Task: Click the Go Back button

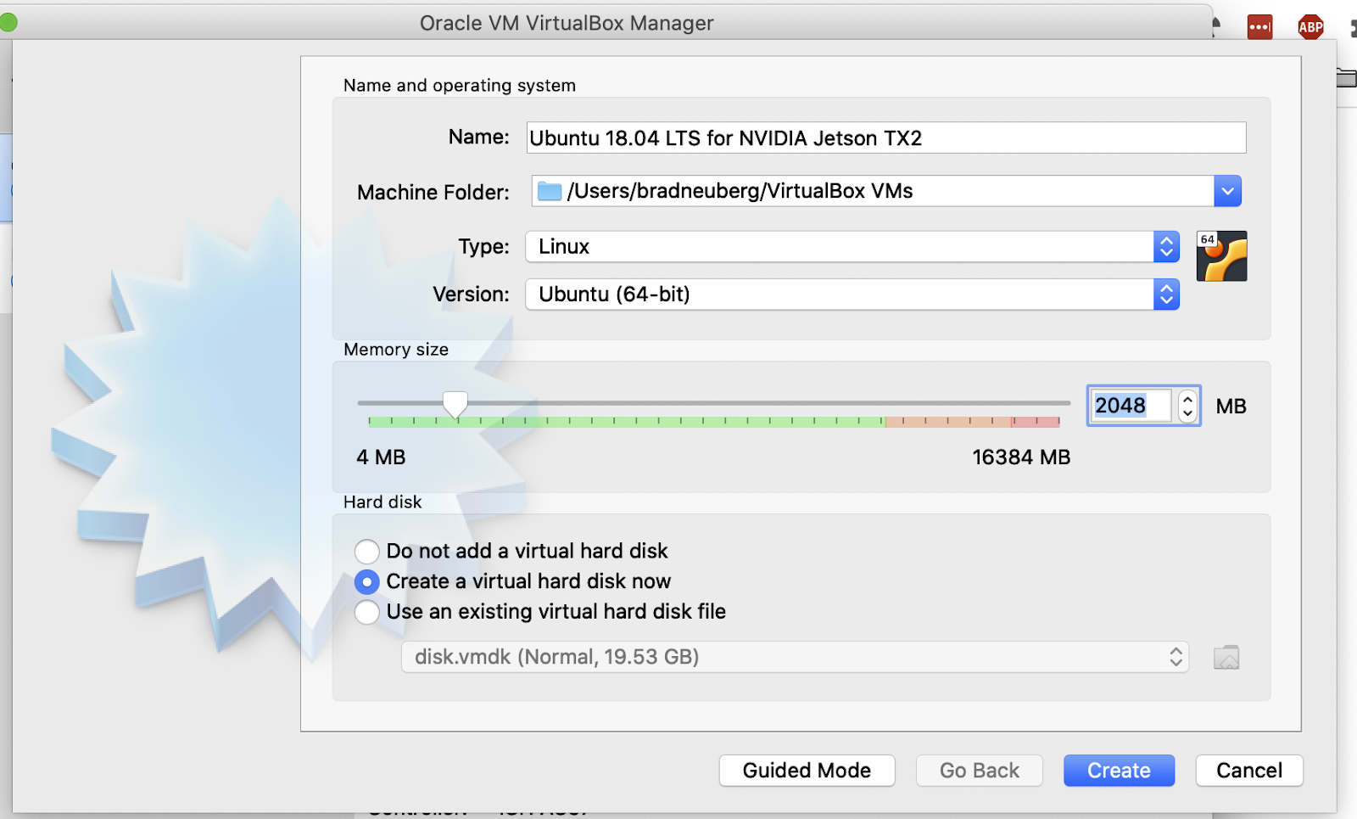Action: point(980,771)
